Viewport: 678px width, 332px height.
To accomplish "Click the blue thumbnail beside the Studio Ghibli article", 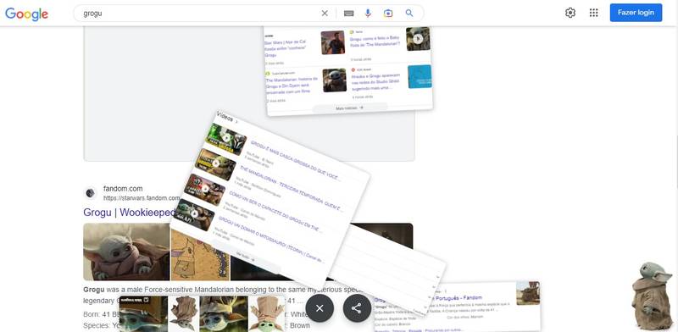I will (x=420, y=76).
